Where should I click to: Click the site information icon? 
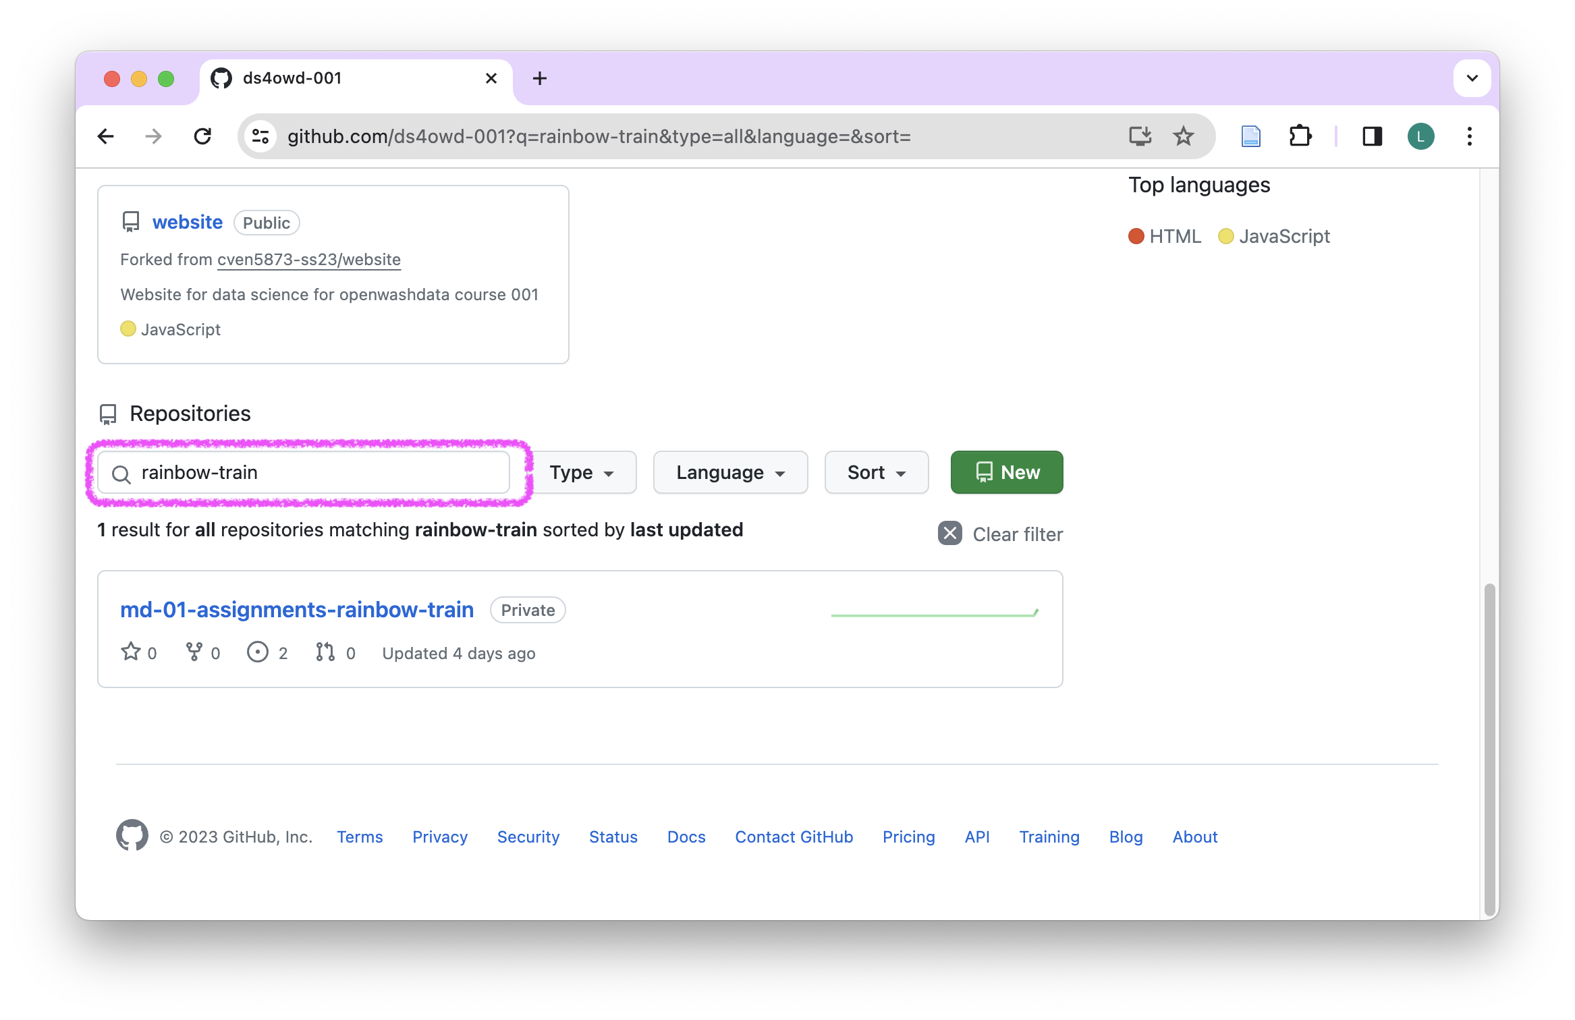260,136
